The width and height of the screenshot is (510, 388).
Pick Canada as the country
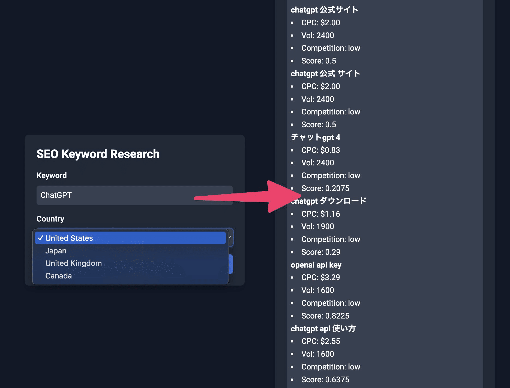coord(58,276)
